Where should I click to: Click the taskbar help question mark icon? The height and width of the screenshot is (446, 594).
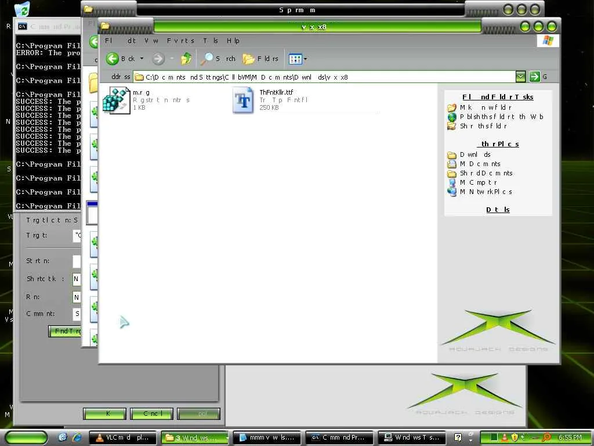tap(458, 438)
